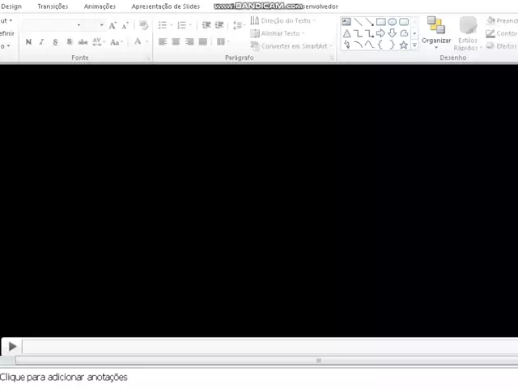
Task: Open the font color dropdown arrow
Action: click(147, 41)
